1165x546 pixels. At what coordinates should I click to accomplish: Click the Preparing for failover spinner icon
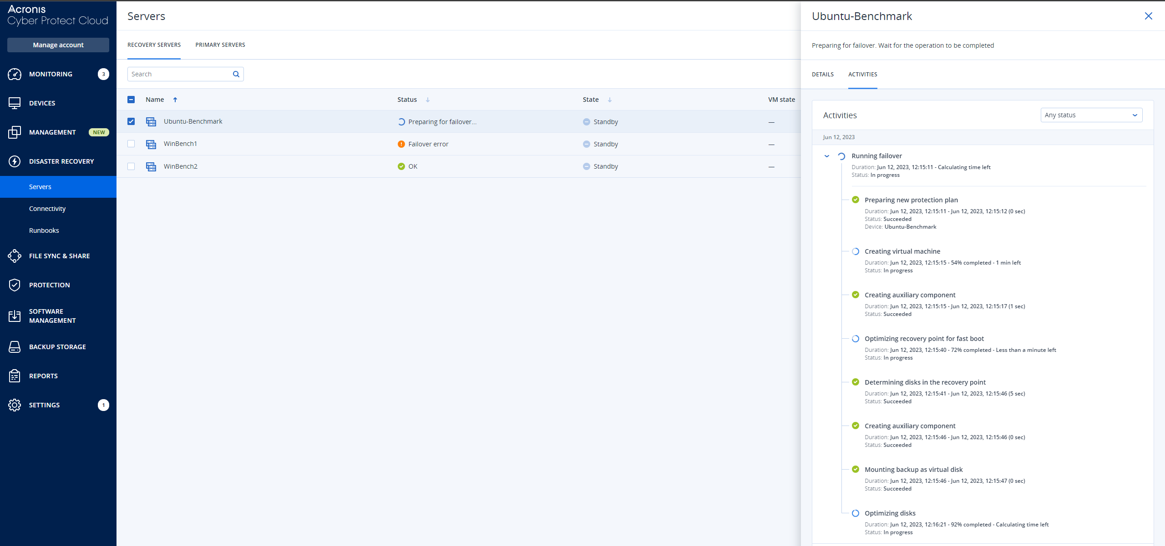pos(401,122)
